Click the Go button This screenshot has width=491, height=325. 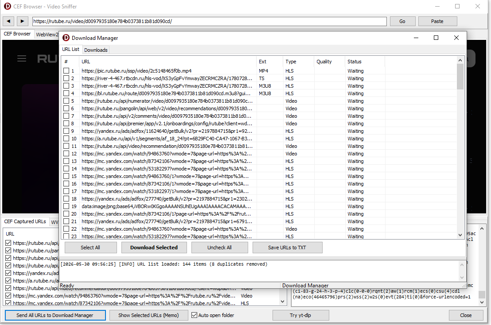point(402,21)
